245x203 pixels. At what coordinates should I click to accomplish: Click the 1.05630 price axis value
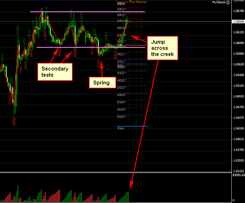click(239, 64)
